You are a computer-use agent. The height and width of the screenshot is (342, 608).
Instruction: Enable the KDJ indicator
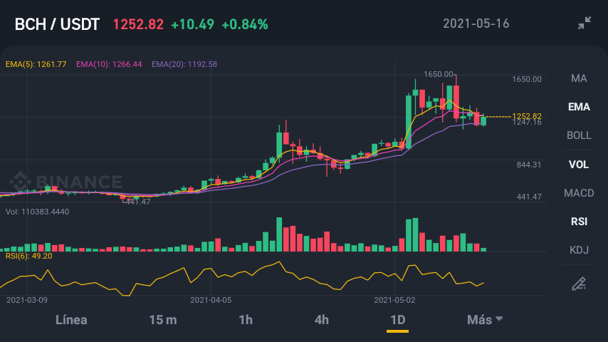(579, 250)
